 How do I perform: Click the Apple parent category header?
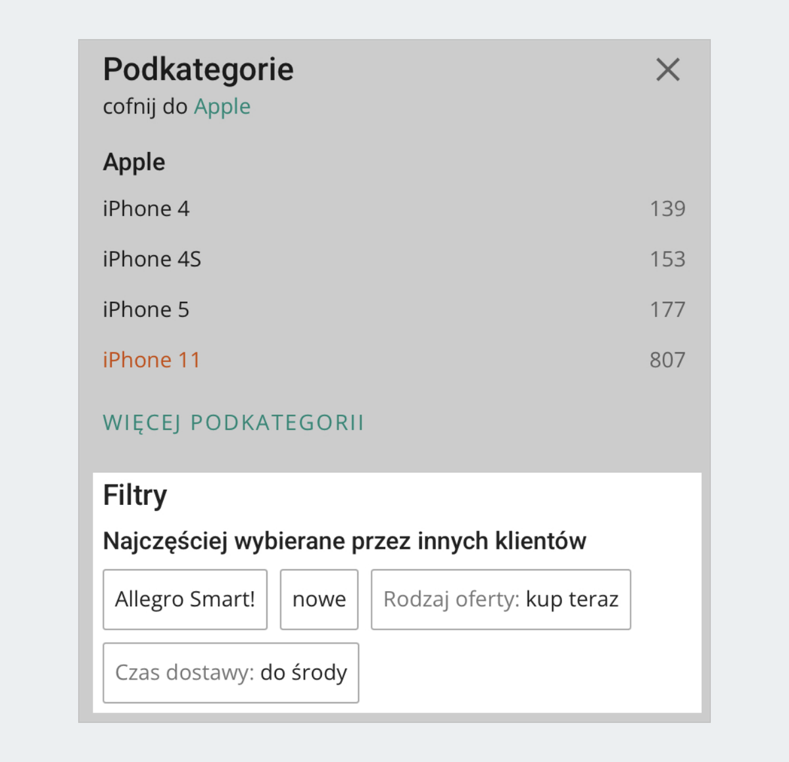[134, 162]
